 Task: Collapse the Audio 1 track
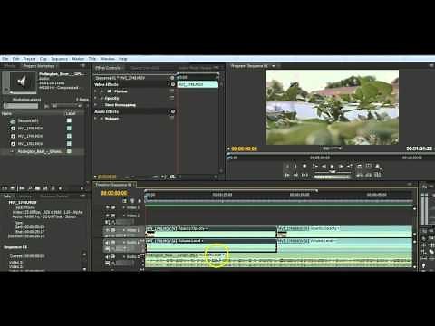123,243
